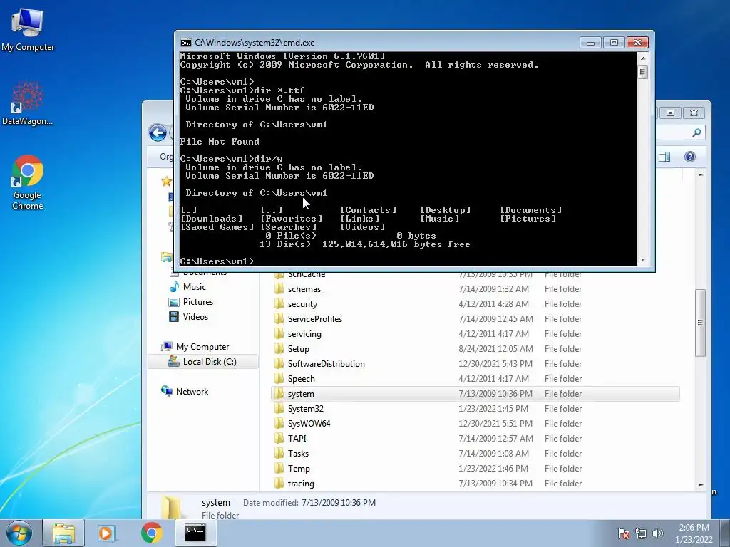
Task: Select the Setup folder
Action: click(x=298, y=349)
